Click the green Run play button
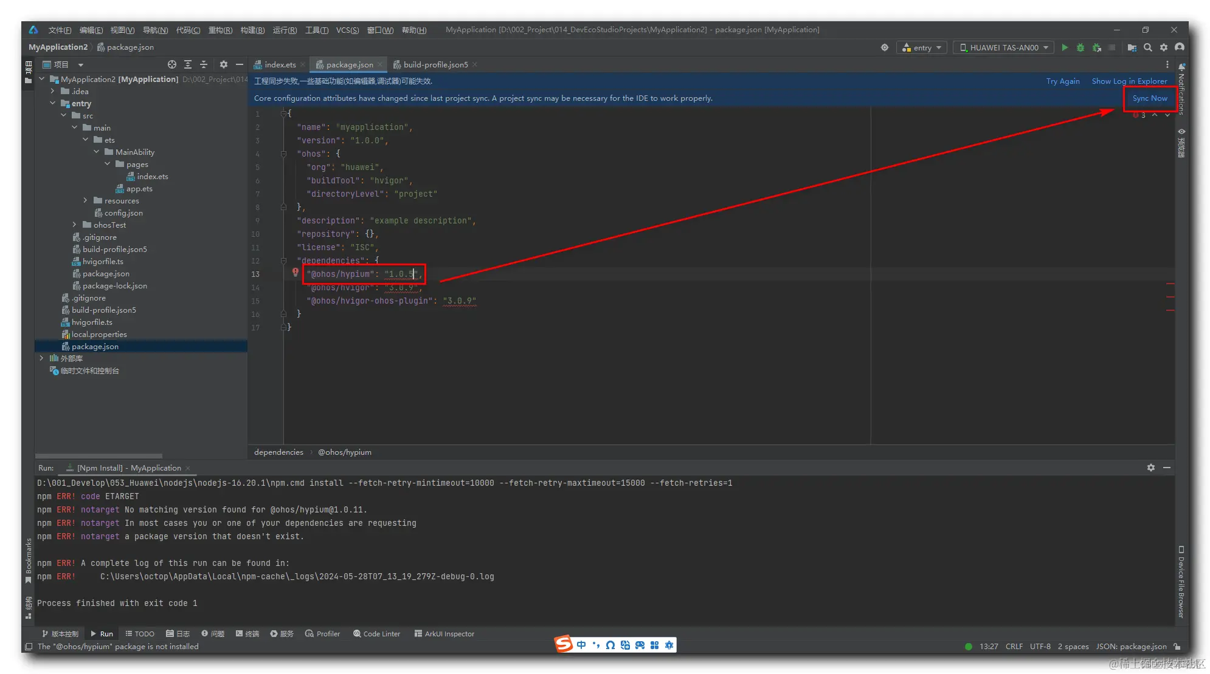Screen dimensions: 1210x674 coord(1065,47)
